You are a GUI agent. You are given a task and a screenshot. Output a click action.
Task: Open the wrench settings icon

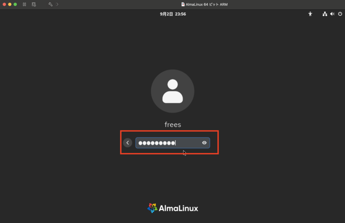tap(51, 4)
